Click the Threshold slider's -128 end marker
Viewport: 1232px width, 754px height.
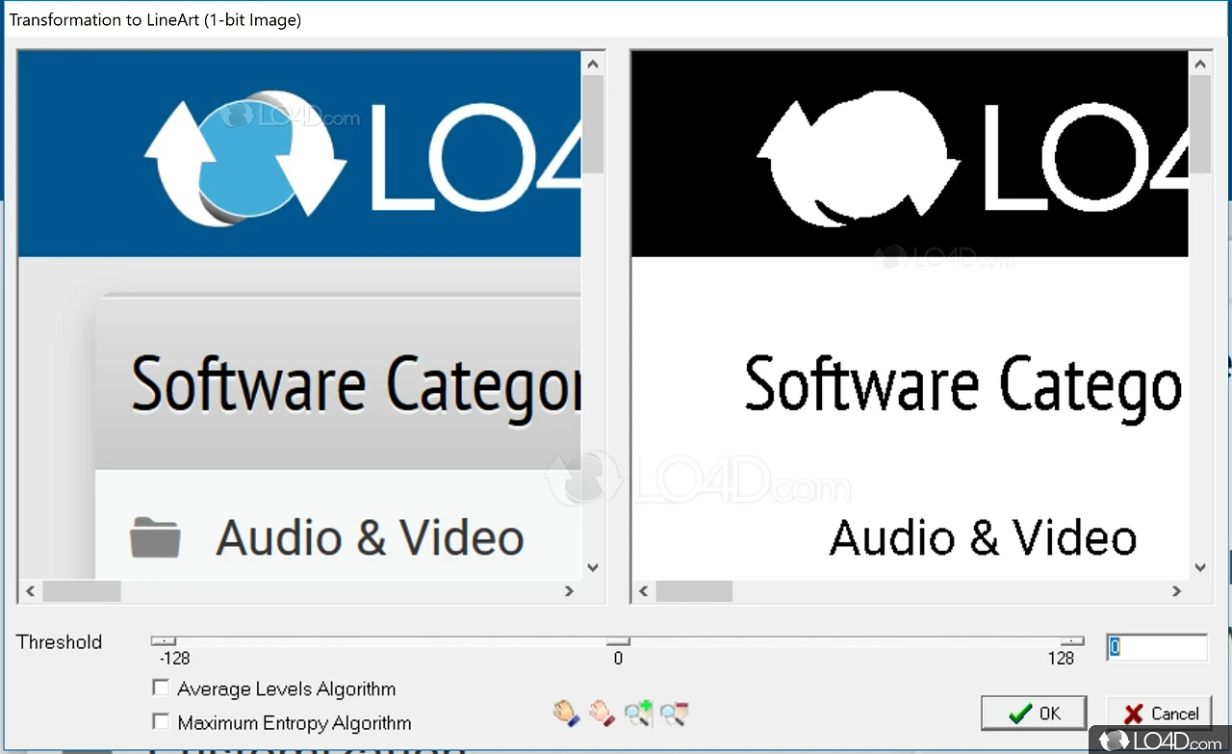pos(164,641)
